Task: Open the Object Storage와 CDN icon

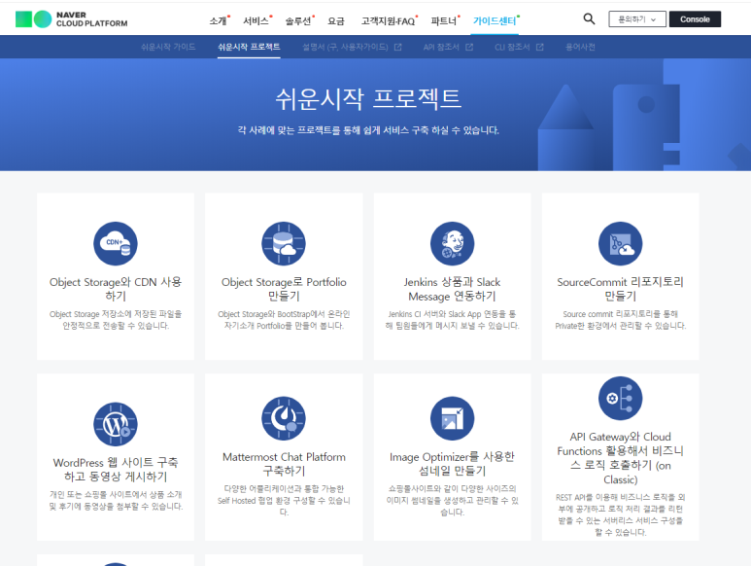Action: 116,243
